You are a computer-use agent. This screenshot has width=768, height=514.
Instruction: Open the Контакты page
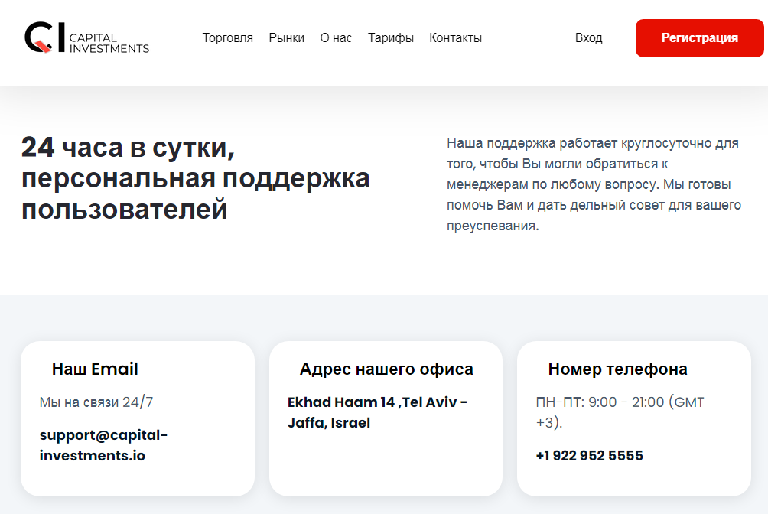coord(455,37)
